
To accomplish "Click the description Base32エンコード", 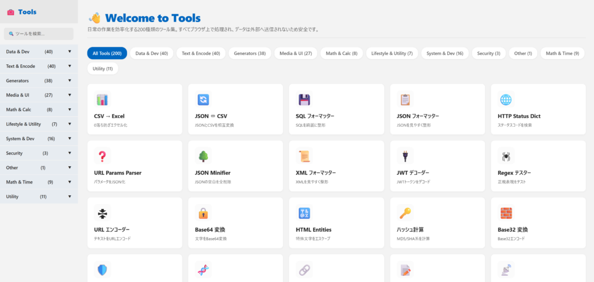I will [512, 239].
